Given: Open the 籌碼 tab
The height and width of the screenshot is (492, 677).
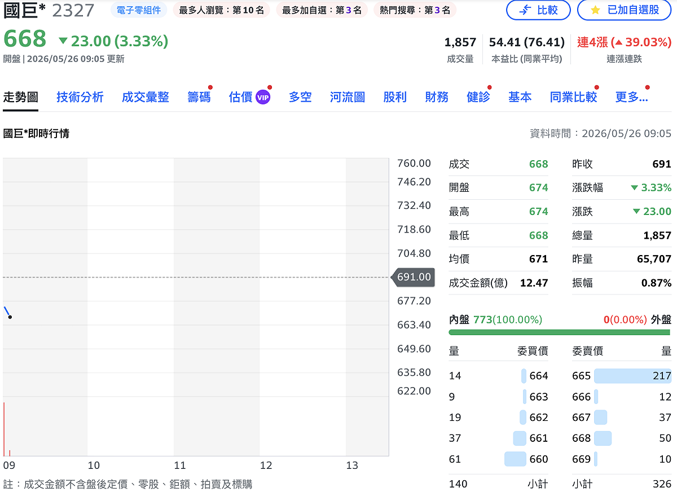Looking at the screenshot, I should coord(199,97).
